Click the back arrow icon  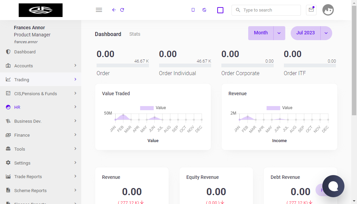(x=114, y=10)
